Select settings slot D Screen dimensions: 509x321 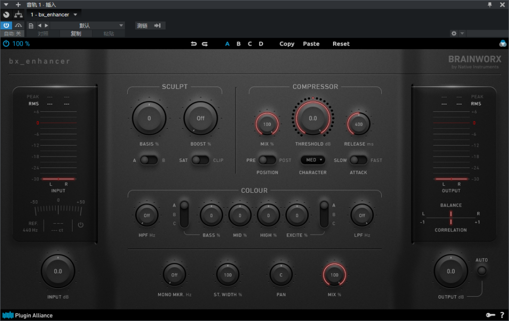click(261, 44)
